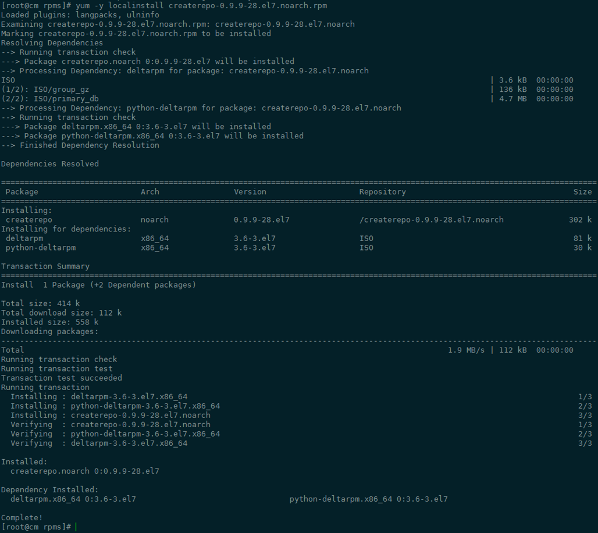
Task: Click 'Install 1 Package (+2 Dependent packages)' line
Action: pyautogui.click(x=98, y=285)
